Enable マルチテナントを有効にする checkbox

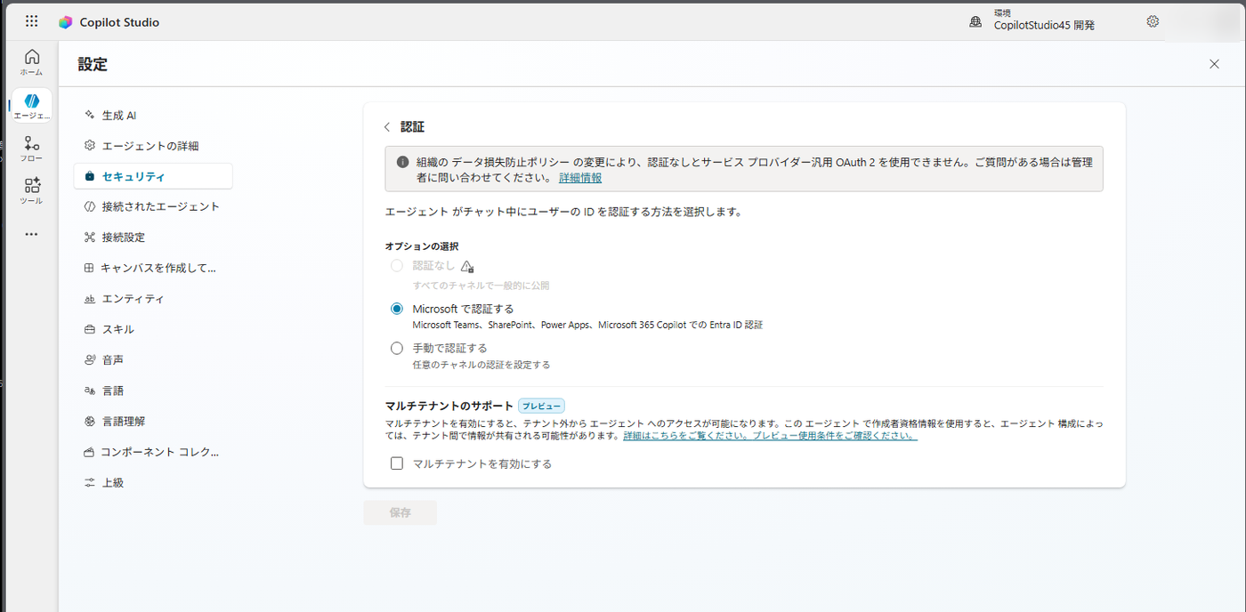click(397, 463)
